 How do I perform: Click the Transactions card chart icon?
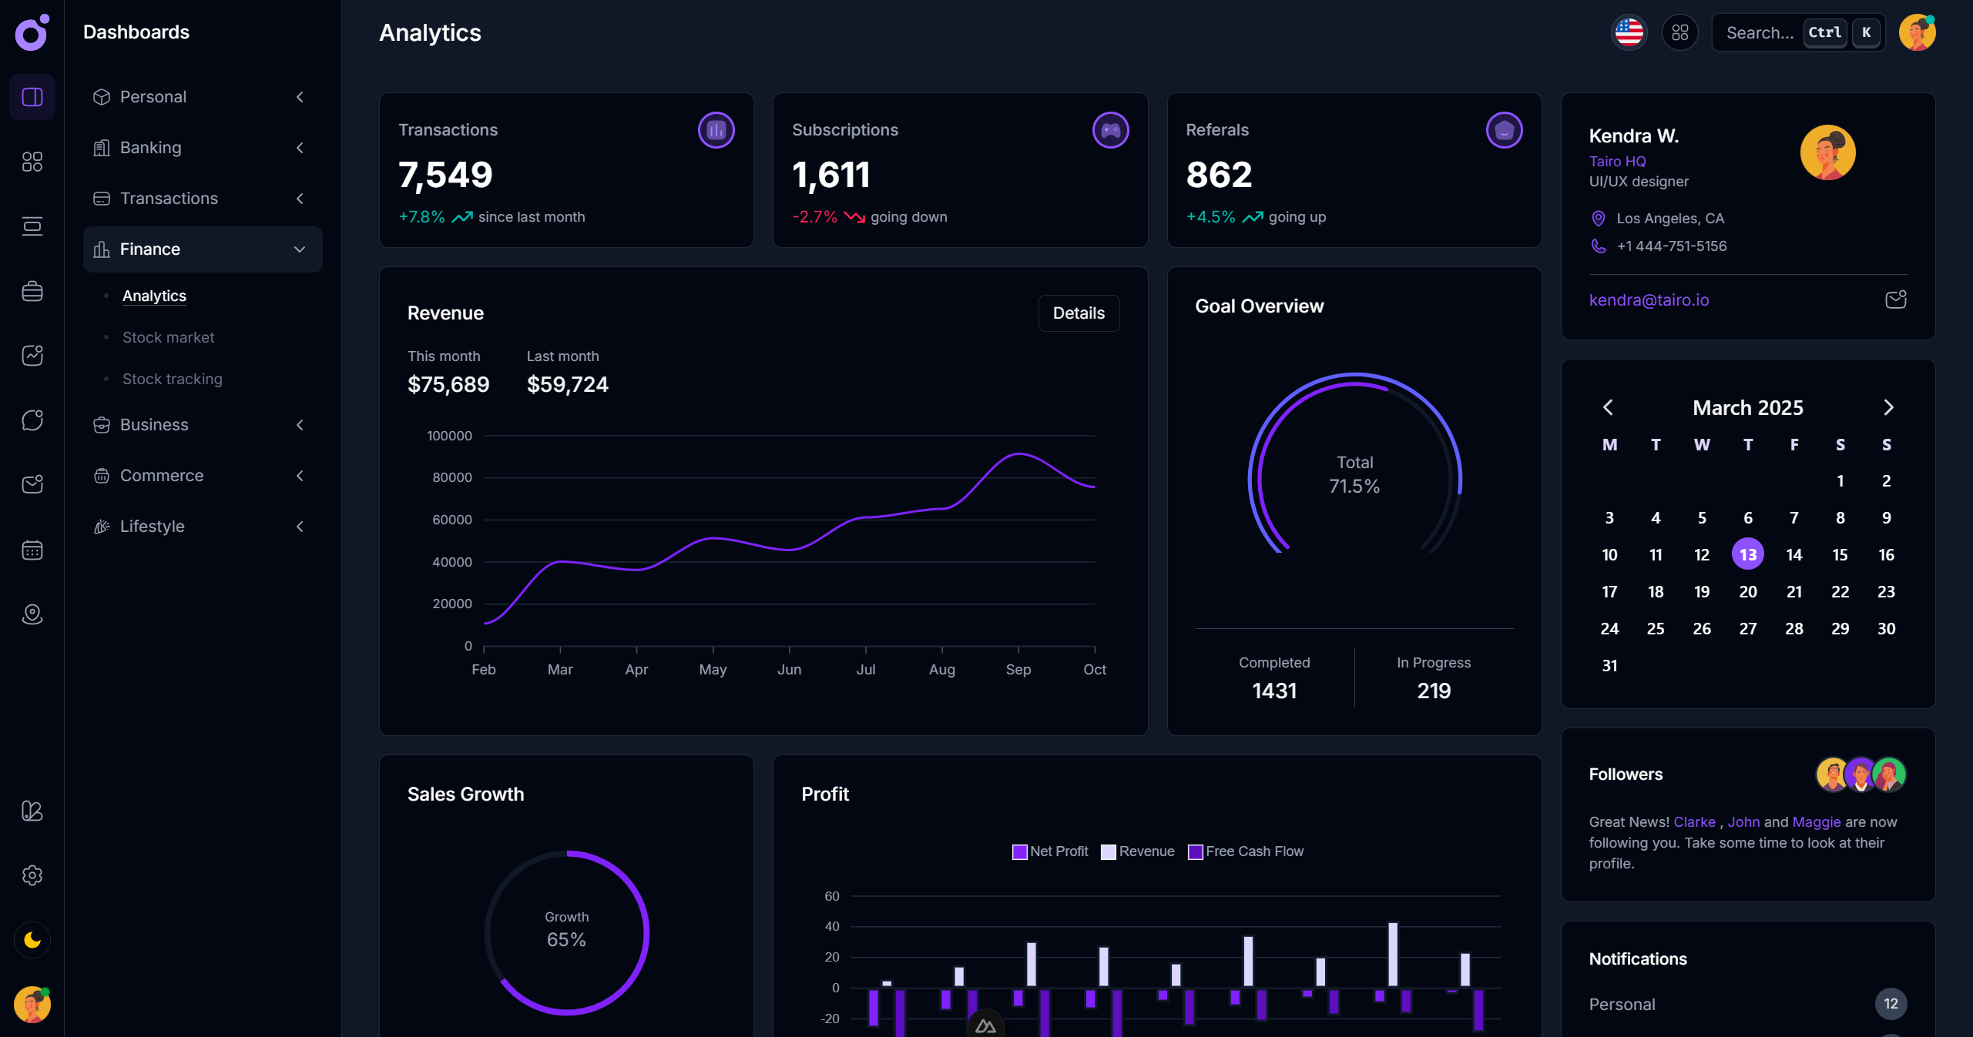716,129
